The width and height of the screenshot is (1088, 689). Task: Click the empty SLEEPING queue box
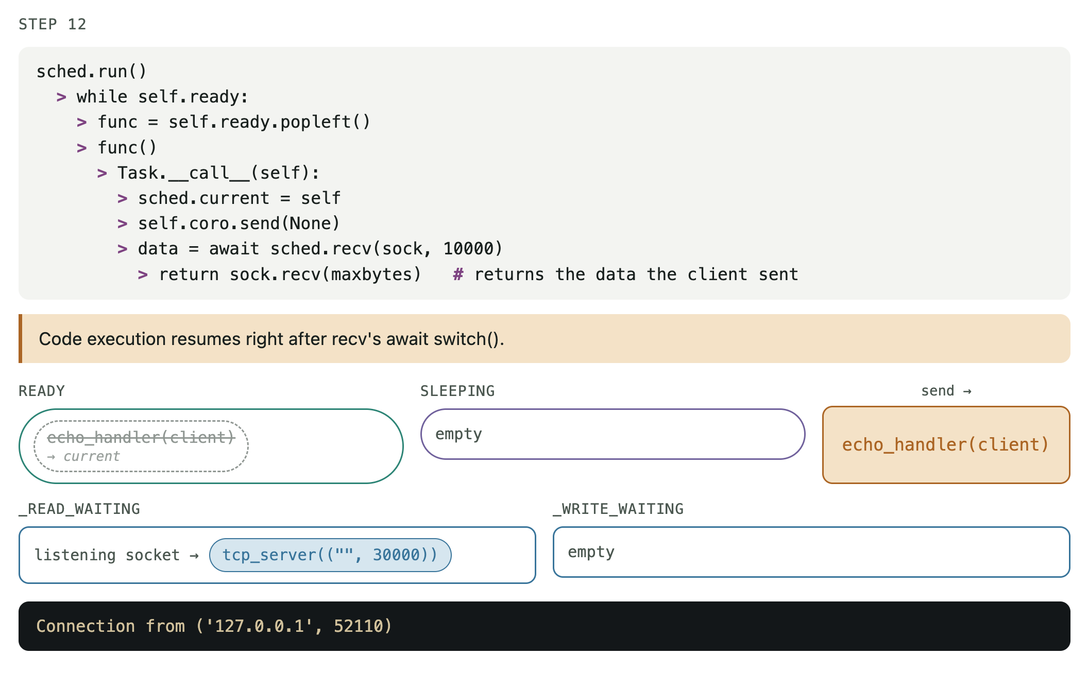(613, 434)
